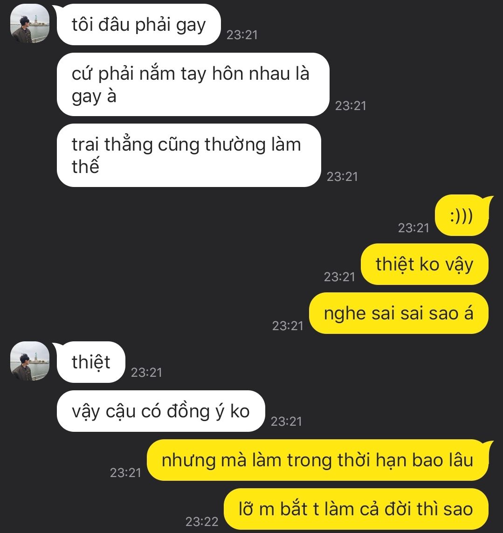Select the "lỡ m bắt t làm cả đời thì sao" message
The image size is (503, 533).
pyautogui.click(x=356, y=509)
